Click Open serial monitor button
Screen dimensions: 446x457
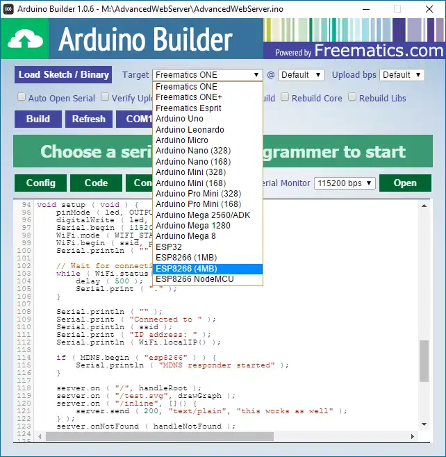click(x=405, y=183)
